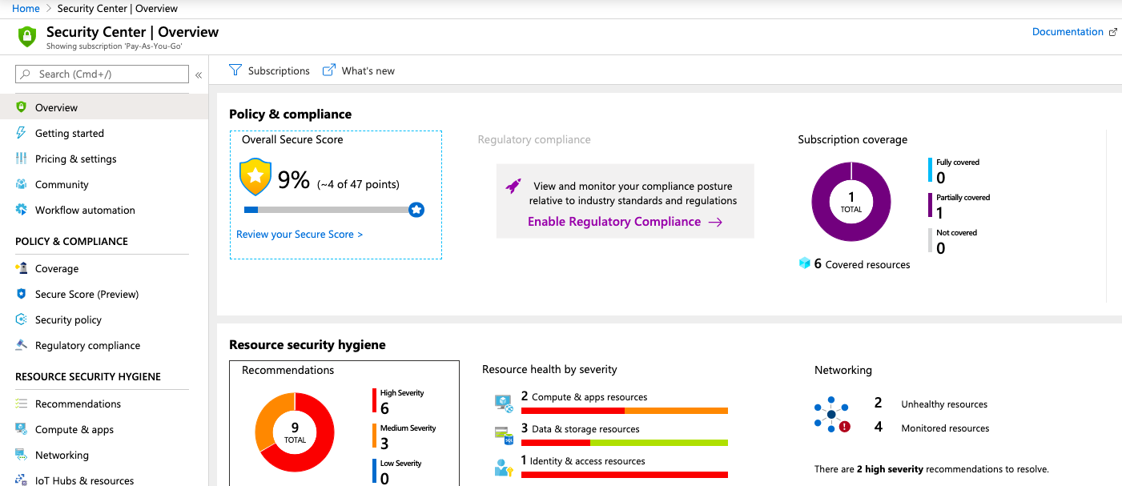Click the Fully covered legend value
This screenshot has width=1122, height=486.
pos(941,178)
